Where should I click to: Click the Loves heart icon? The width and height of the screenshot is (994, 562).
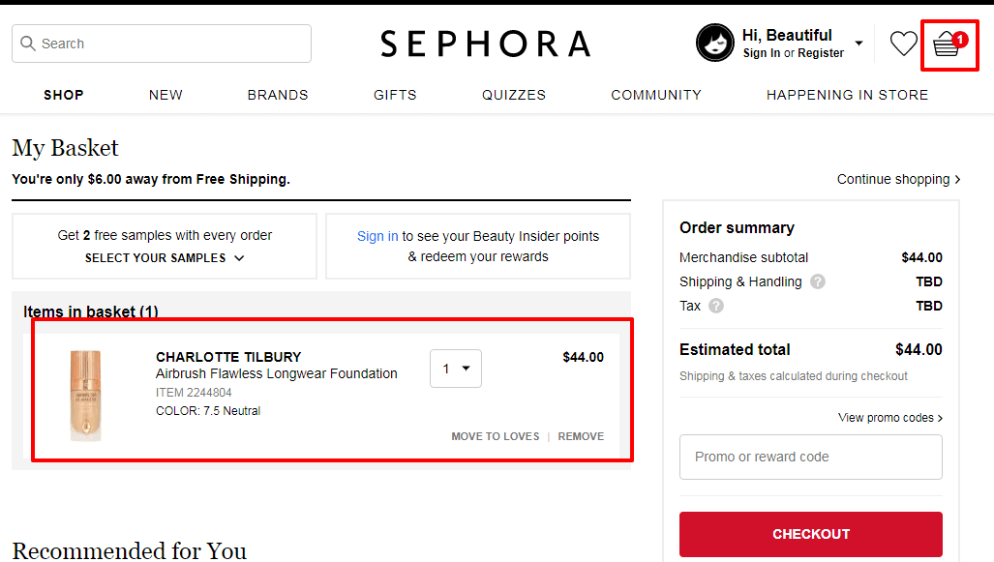(x=903, y=44)
